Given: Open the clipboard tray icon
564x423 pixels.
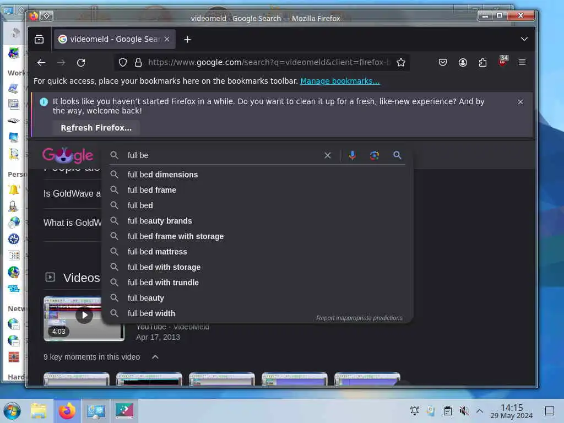Looking at the screenshot, I should [x=448, y=411].
